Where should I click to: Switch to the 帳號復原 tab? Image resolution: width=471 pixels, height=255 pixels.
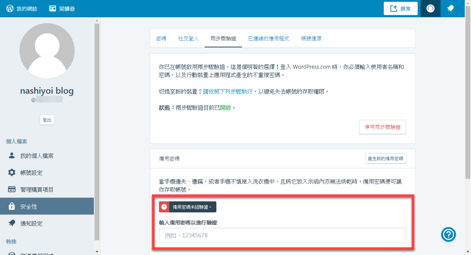311,38
